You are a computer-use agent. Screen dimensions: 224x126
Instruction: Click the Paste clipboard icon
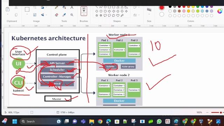click(x=8, y=9)
